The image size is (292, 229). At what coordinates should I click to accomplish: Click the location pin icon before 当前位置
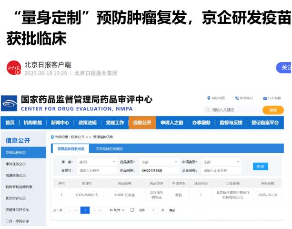coord(52,137)
